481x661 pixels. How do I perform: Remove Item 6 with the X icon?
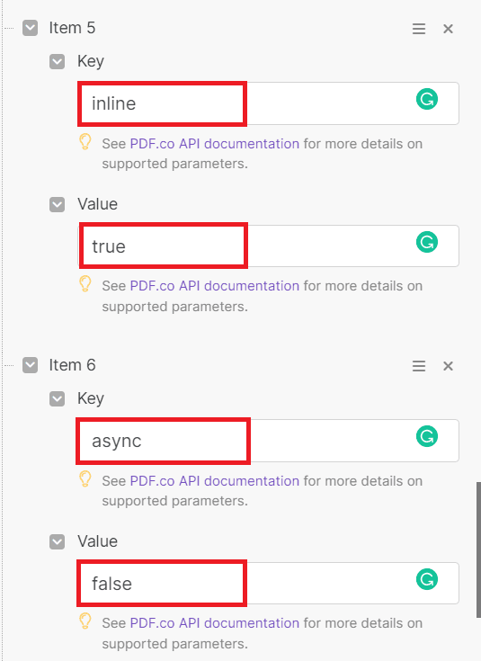(x=448, y=366)
